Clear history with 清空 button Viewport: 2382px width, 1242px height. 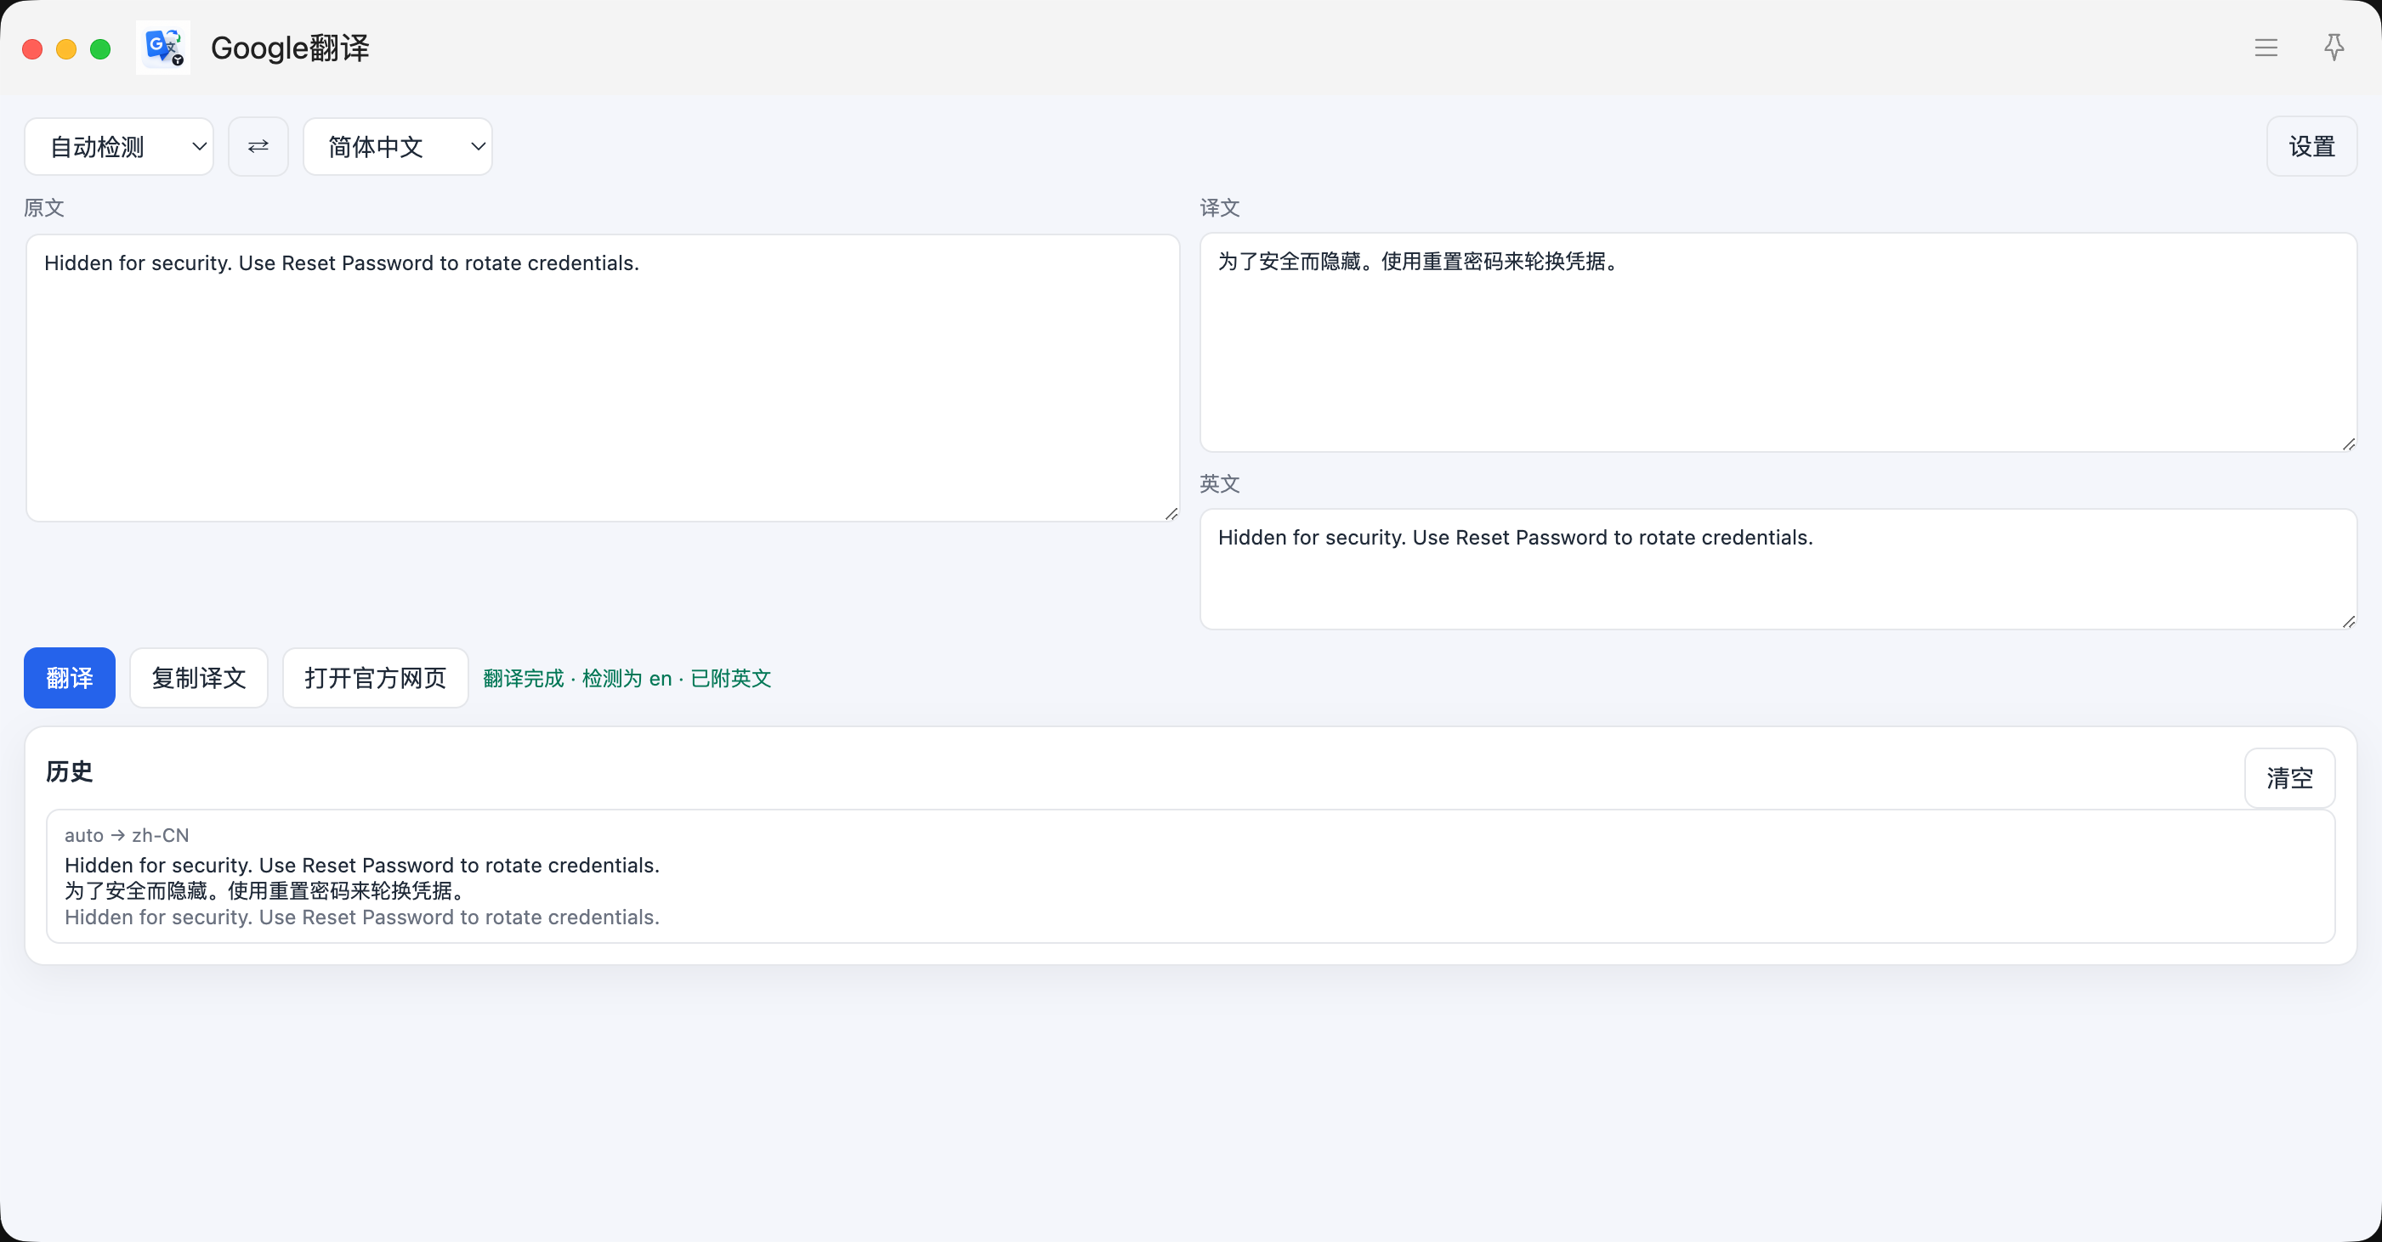pyautogui.click(x=2289, y=777)
